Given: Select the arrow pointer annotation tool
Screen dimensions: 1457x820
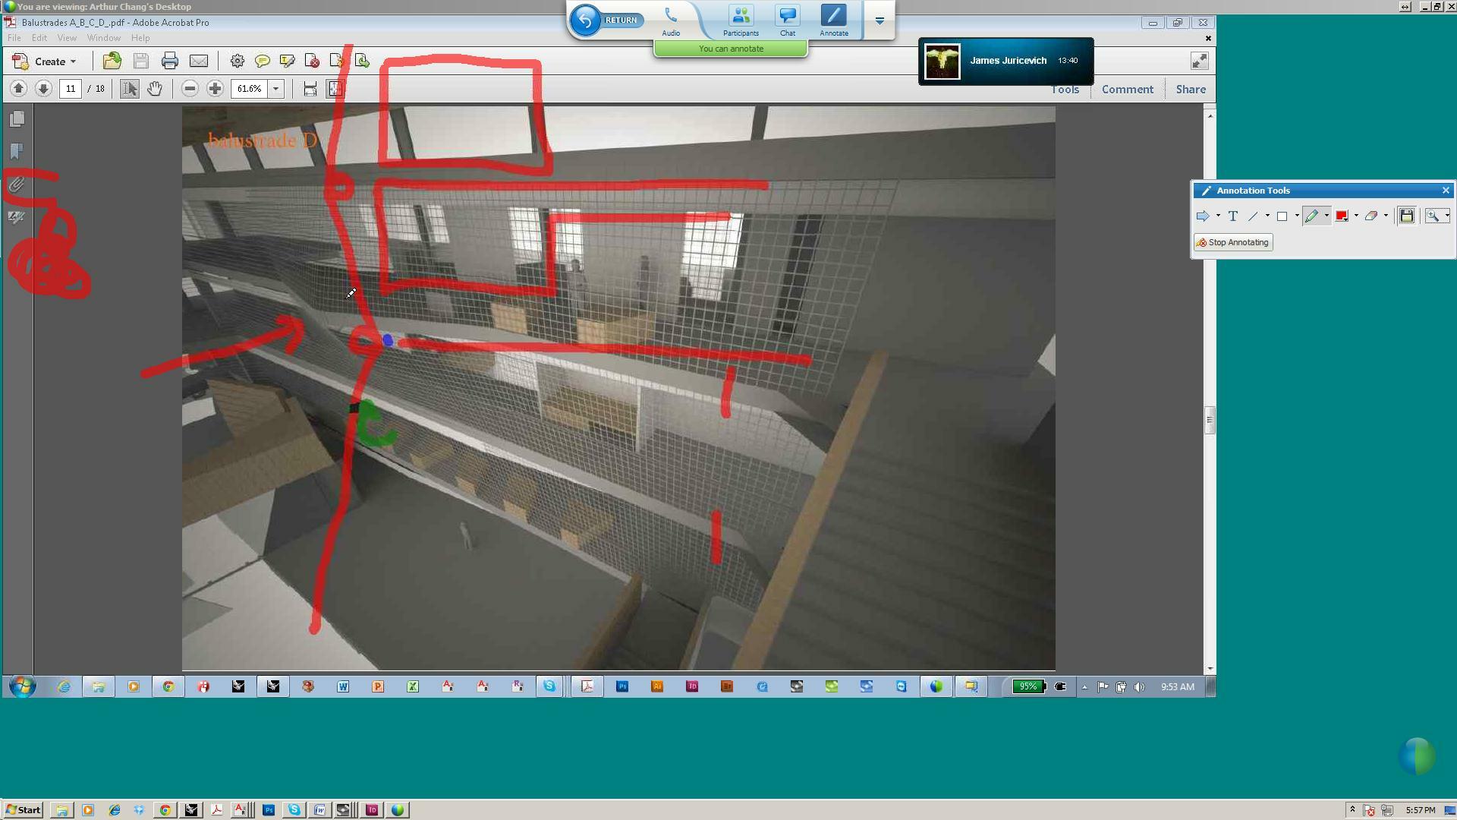Looking at the screenshot, I should [1203, 216].
